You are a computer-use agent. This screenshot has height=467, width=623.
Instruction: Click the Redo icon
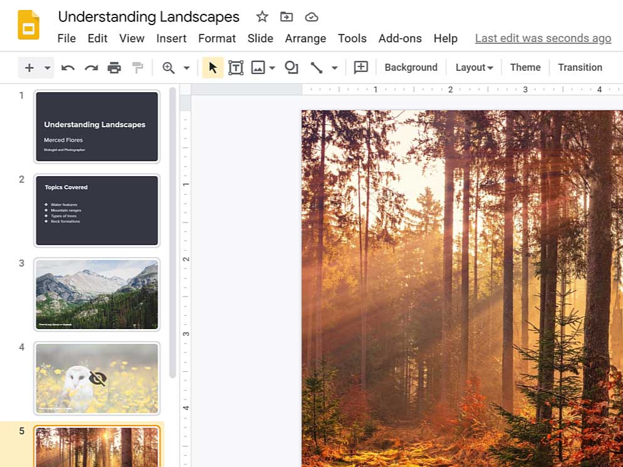click(x=91, y=66)
